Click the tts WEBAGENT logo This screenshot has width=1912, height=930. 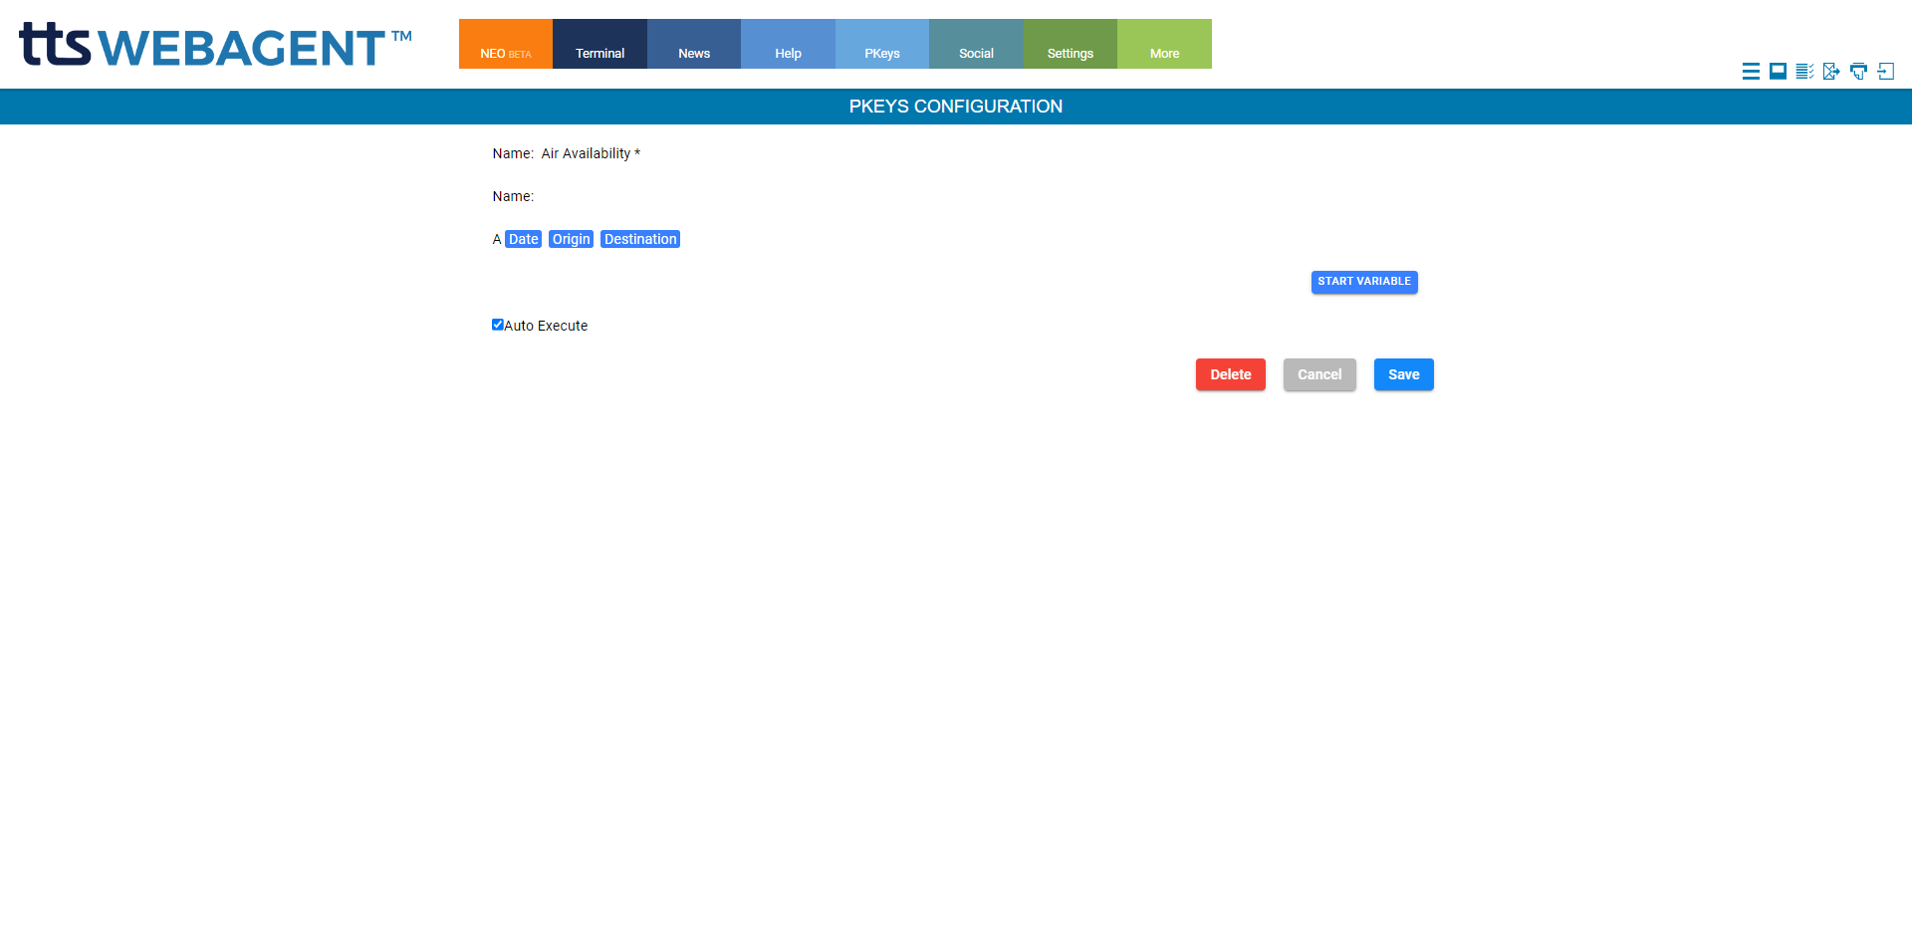click(215, 46)
